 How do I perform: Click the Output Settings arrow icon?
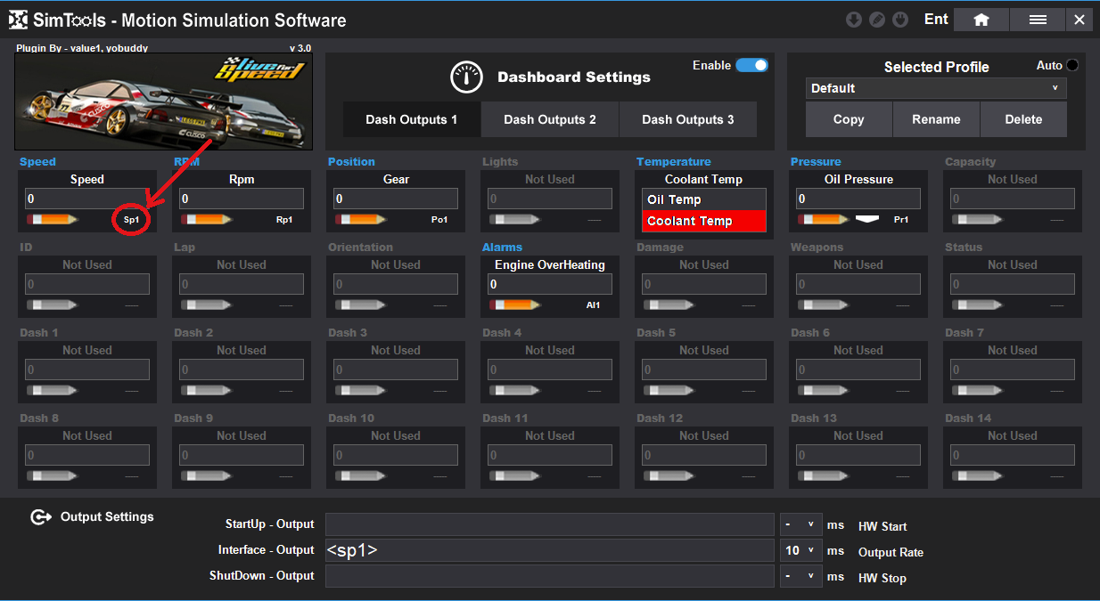[41, 517]
